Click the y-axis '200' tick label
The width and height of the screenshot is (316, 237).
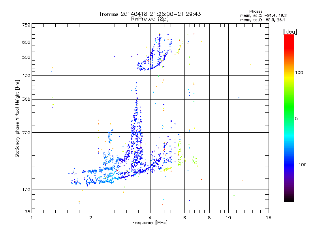click(x=26, y=133)
